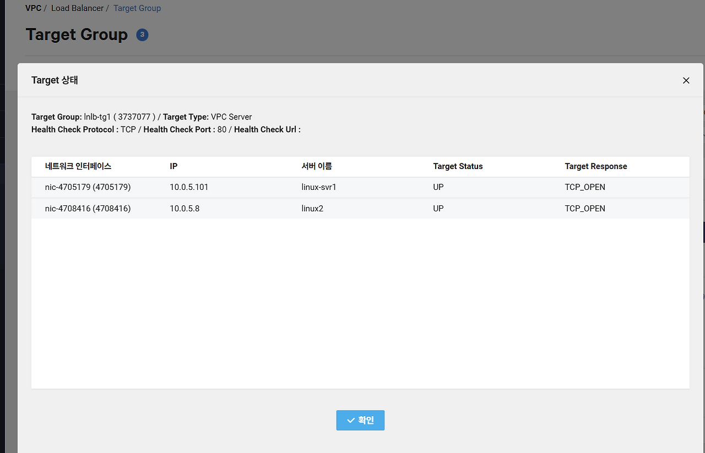Viewport: 705px width, 453px height.
Task: Click the 확인 confirm button
Action: click(x=360, y=420)
